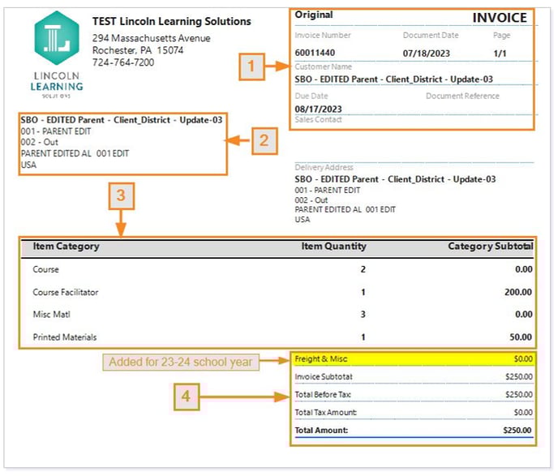Click the Item Category column header

coord(67,247)
